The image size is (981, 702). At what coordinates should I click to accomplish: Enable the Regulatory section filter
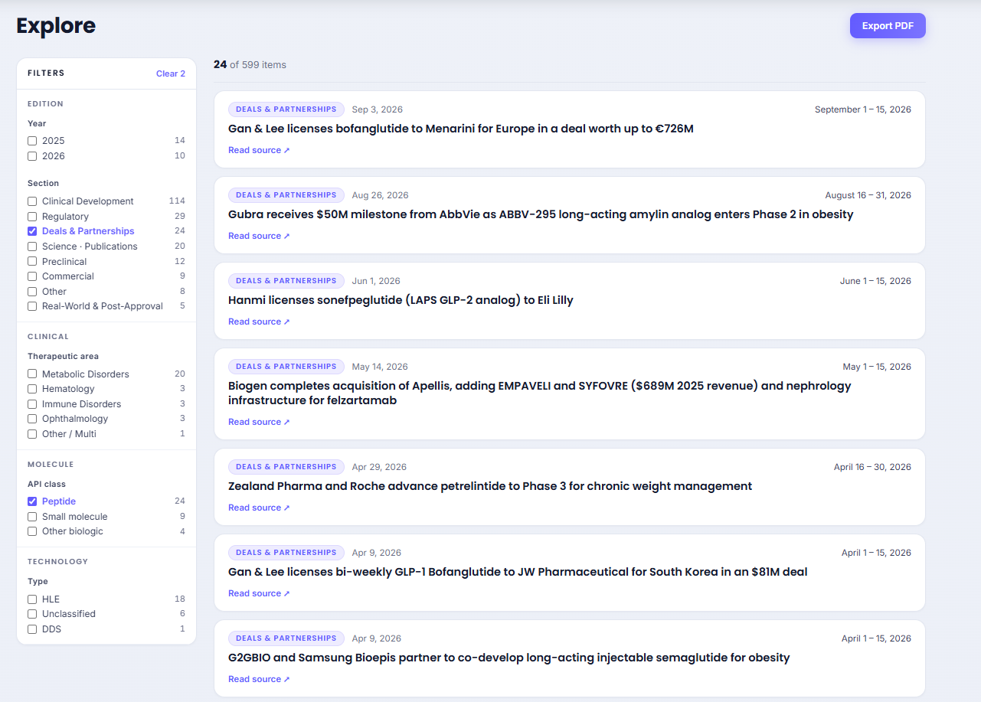pyautogui.click(x=32, y=217)
